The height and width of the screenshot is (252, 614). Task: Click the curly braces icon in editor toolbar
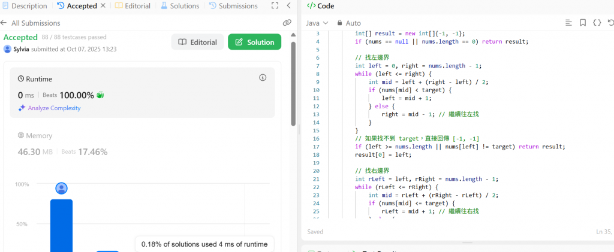(x=597, y=23)
